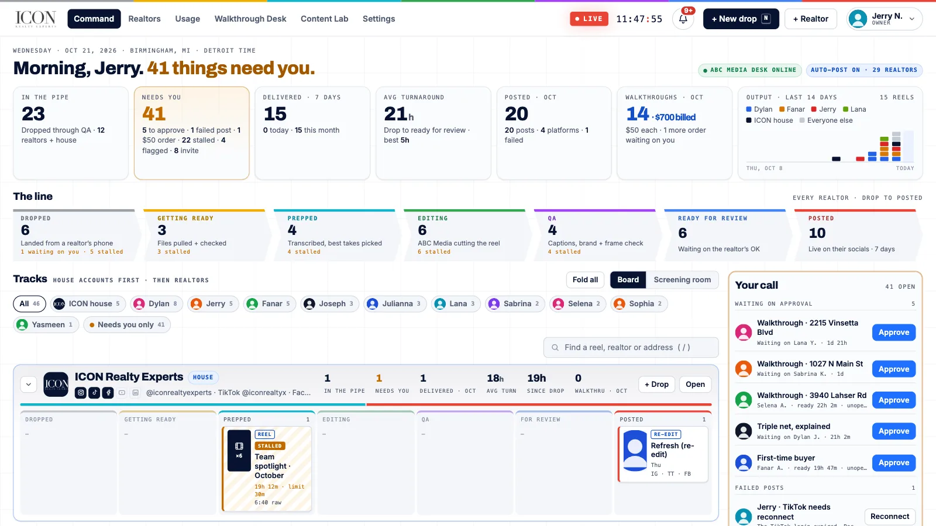Screen dimensions: 936x526
Task: Switch to Screening room view
Action: [x=682, y=280]
